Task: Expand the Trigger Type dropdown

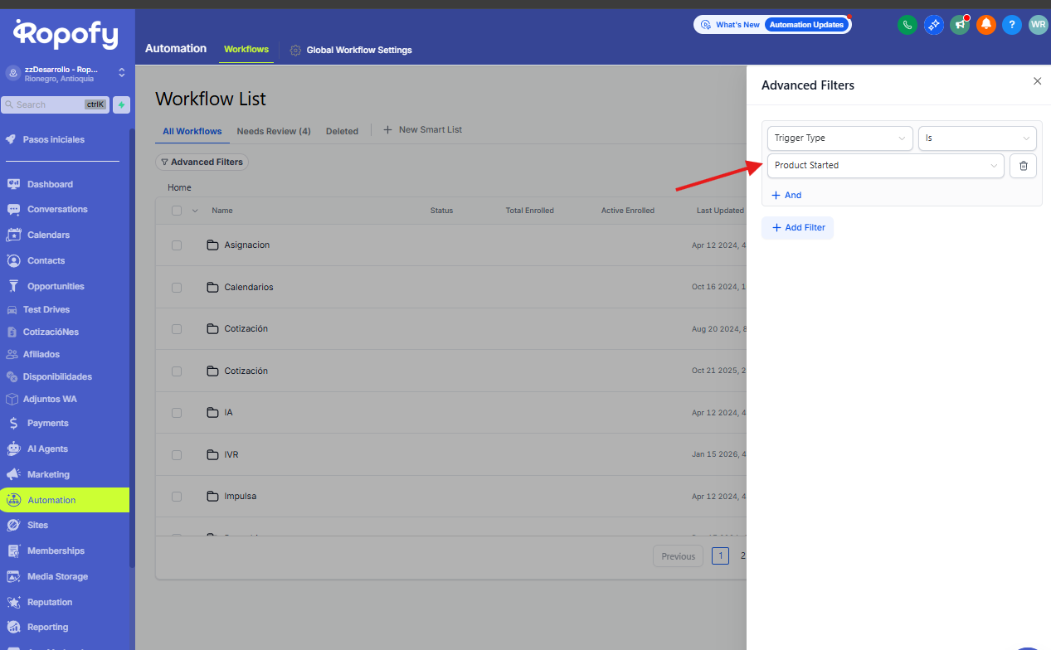Action: (x=839, y=138)
